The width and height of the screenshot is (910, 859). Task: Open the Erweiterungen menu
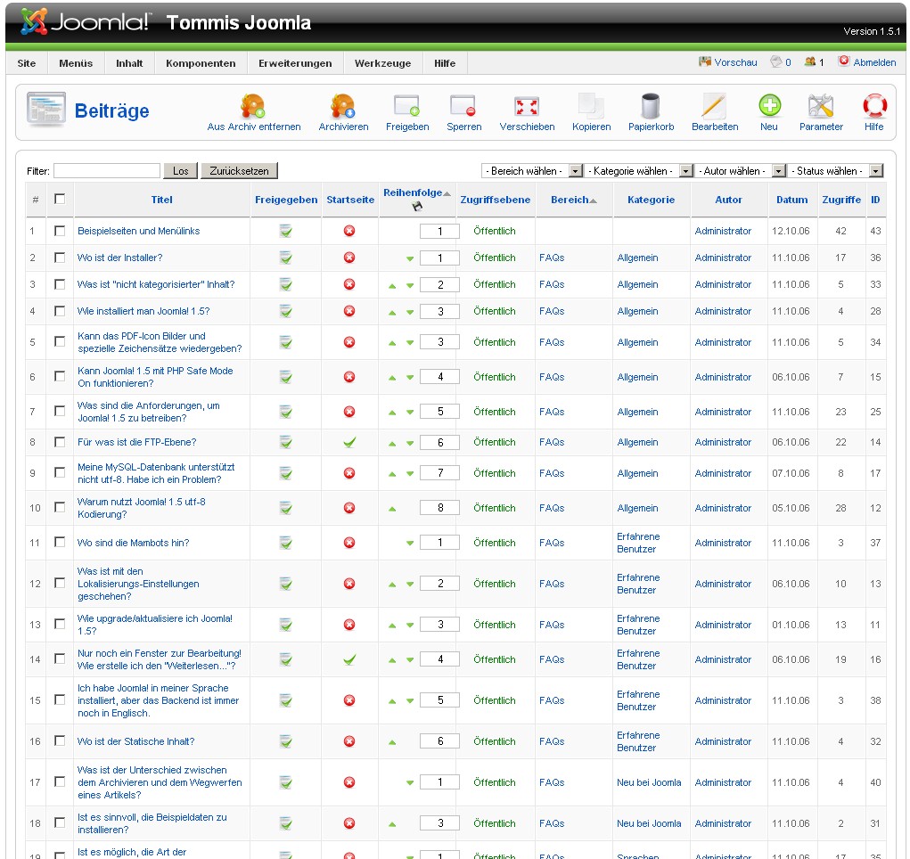(x=295, y=63)
